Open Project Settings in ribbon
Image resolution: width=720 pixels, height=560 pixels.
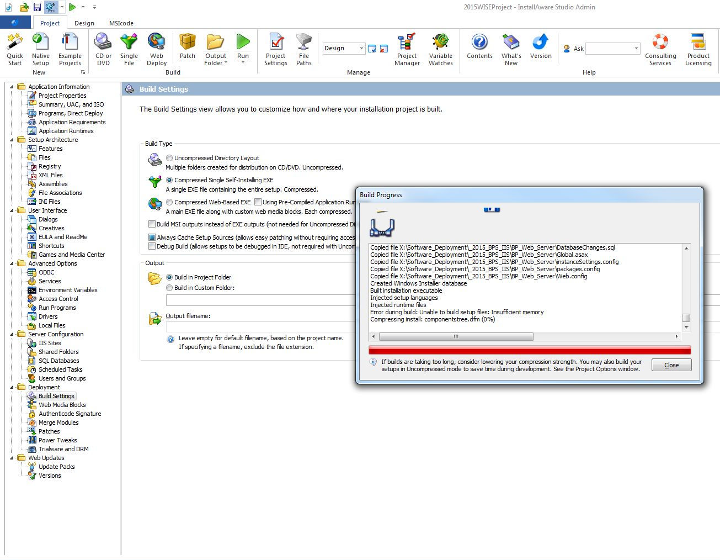276,50
